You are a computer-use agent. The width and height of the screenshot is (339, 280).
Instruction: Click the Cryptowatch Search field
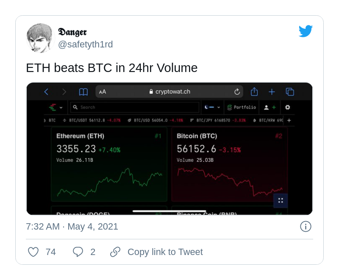[x=136, y=108]
